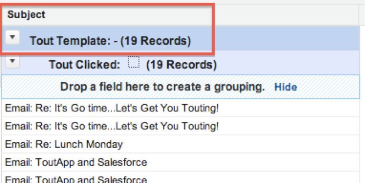Image resolution: width=365 pixels, height=183 pixels.
Task: Open the first 'ToutApp and Salesforce' email
Action: click(76, 162)
